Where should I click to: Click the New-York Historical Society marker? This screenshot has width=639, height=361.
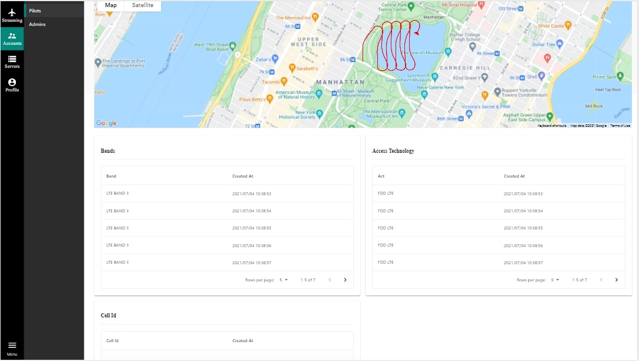point(319,113)
